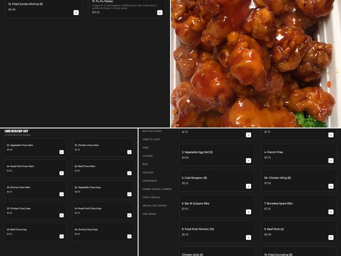This screenshot has width=341, height=256.
Task: Open the Dinner Special Combo section
Action: (x=158, y=188)
